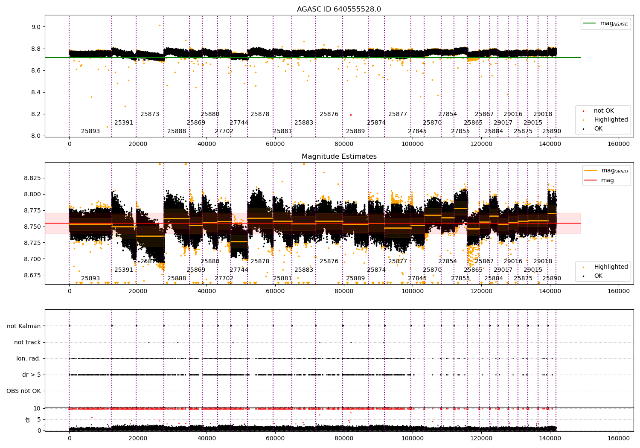Click the 9.0 y-axis tick label
The width and height of the screenshot is (640, 448).
click(x=36, y=27)
